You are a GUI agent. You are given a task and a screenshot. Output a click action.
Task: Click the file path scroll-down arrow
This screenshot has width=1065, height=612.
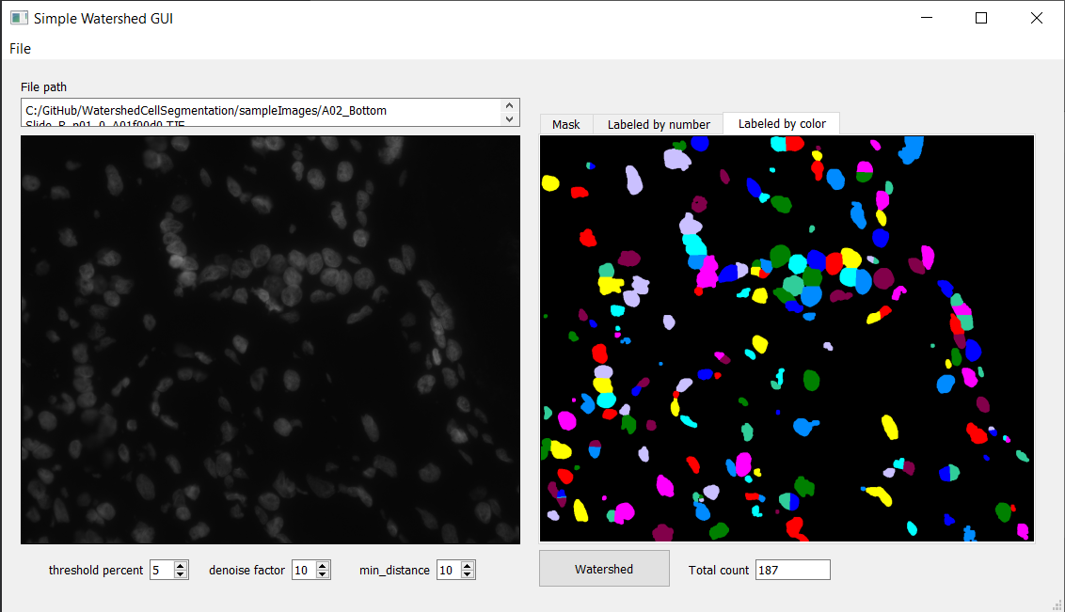pos(509,119)
